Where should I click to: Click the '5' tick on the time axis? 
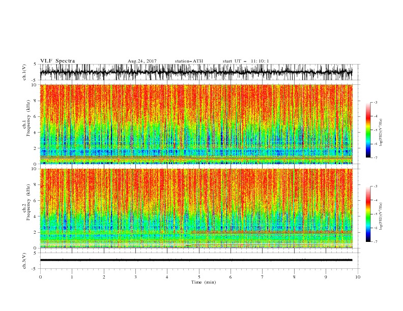coord(199,277)
